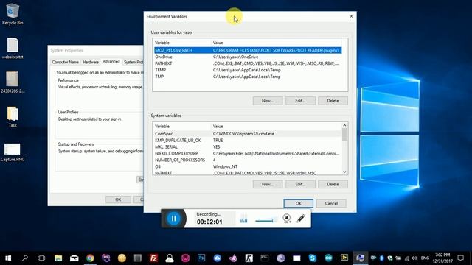Cancel the Environment Variables dialog
The width and height of the screenshot is (472, 265).
point(331,203)
